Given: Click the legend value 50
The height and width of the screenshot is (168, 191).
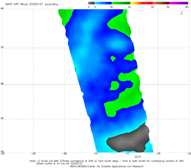Looking at the screenshot, I should tap(153, 7).
